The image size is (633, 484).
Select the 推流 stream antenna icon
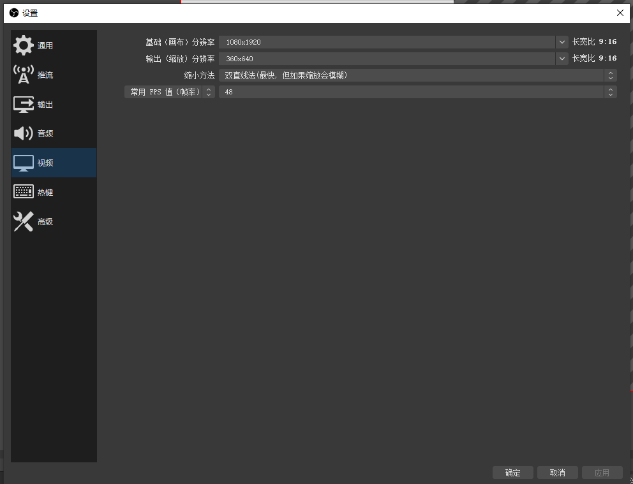24,75
